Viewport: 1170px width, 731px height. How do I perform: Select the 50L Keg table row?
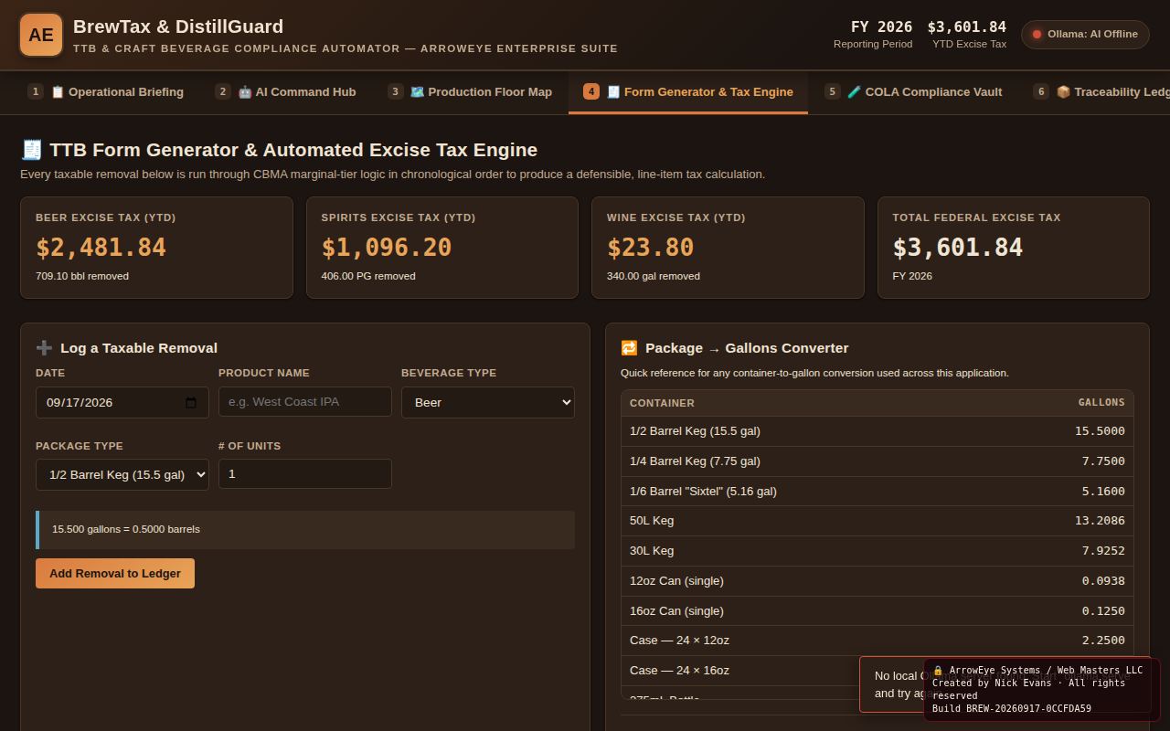[x=877, y=521]
